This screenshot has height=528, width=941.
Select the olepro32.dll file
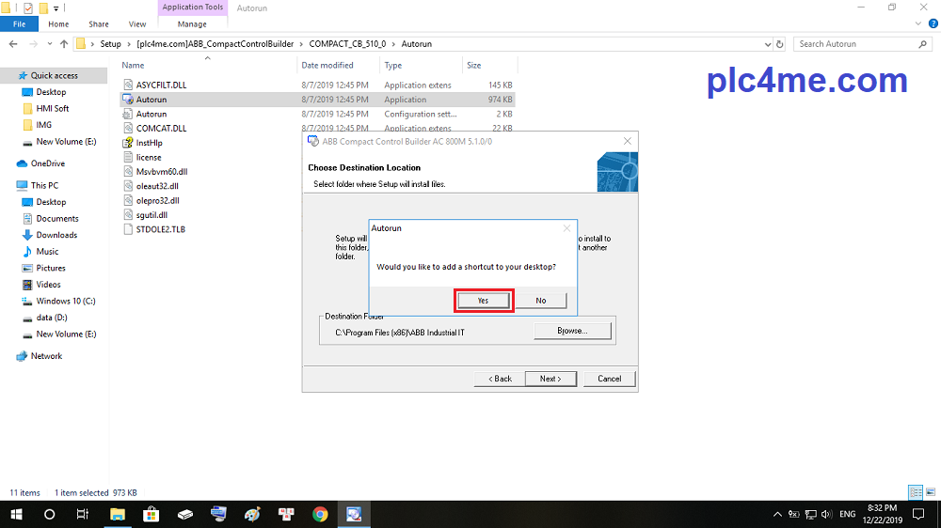pos(158,200)
